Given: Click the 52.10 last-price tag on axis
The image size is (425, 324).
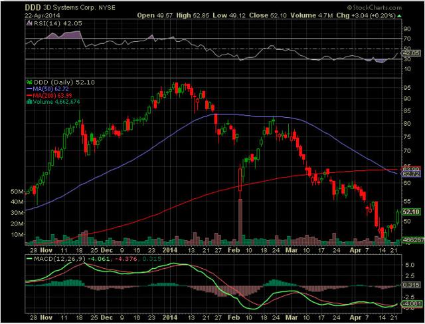Looking at the screenshot, I should coord(411,212).
